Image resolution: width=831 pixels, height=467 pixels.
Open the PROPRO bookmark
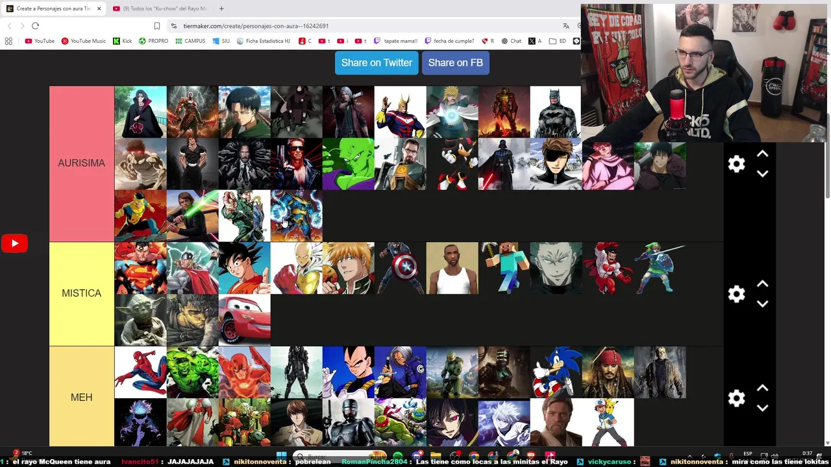pyautogui.click(x=153, y=41)
